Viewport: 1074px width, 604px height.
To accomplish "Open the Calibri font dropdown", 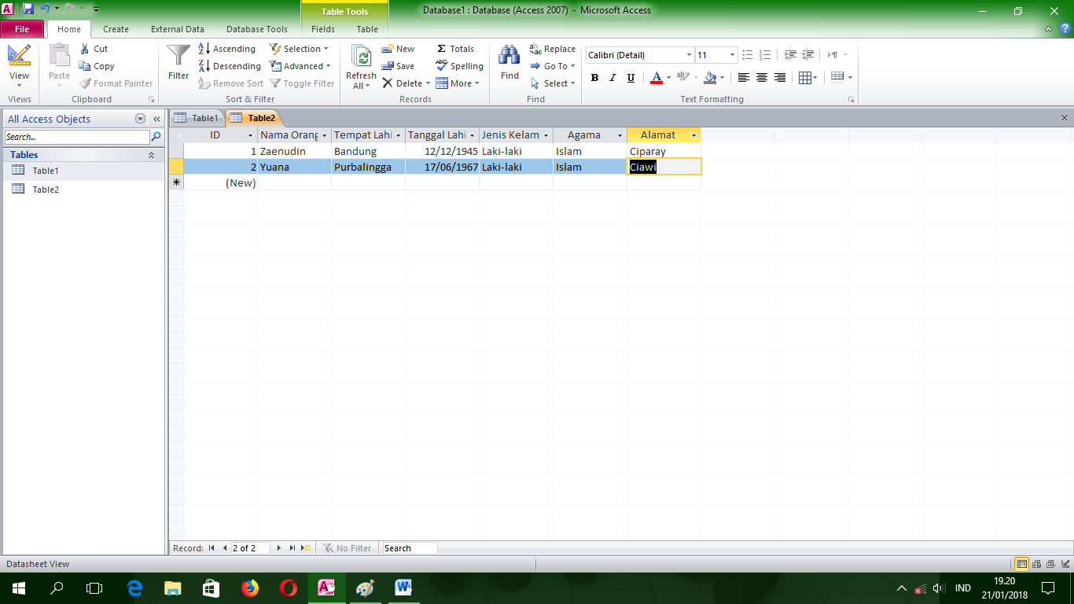I will pos(690,54).
